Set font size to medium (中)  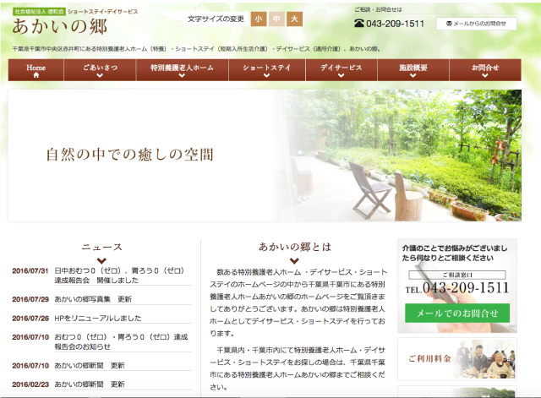point(276,19)
